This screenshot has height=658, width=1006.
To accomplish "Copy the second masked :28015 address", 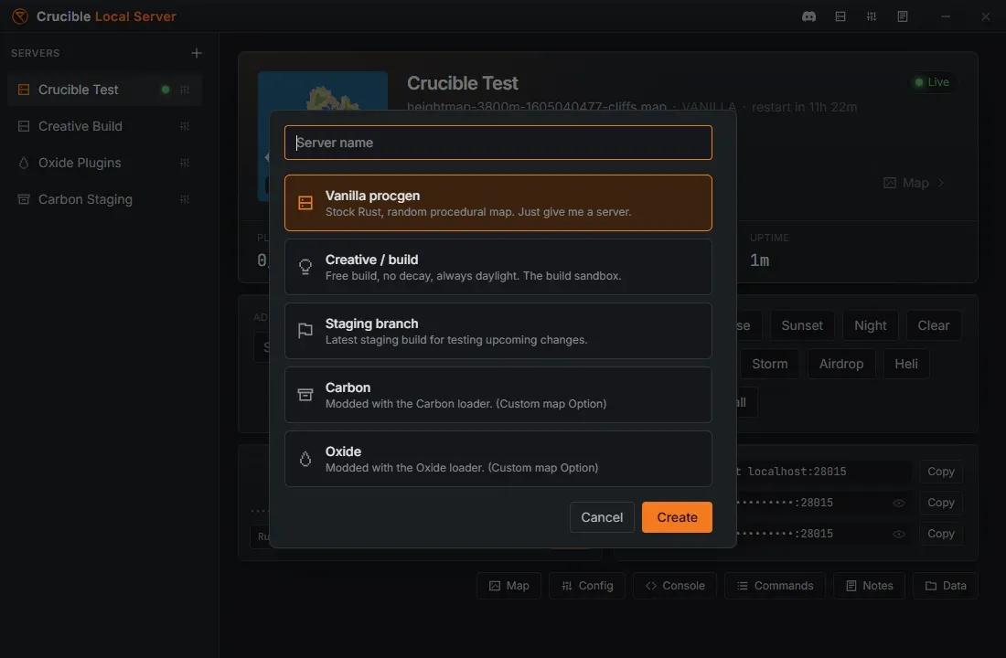I will point(940,503).
